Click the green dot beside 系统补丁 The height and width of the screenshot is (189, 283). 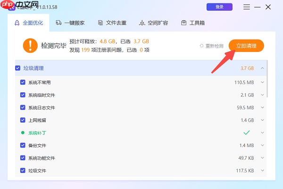23,133
